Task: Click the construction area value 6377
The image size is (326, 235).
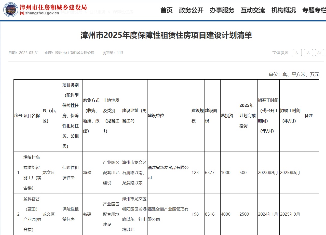Action: tap(210, 172)
